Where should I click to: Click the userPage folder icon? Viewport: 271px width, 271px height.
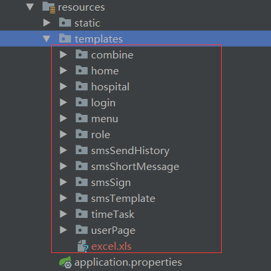click(82, 230)
